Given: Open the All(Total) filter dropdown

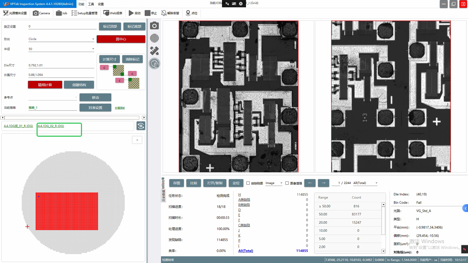Looking at the screenshot, I should 365,183.
